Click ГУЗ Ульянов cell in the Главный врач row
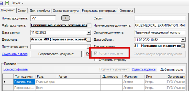This screenshot has height=92, width=189. tap(176, 82)
